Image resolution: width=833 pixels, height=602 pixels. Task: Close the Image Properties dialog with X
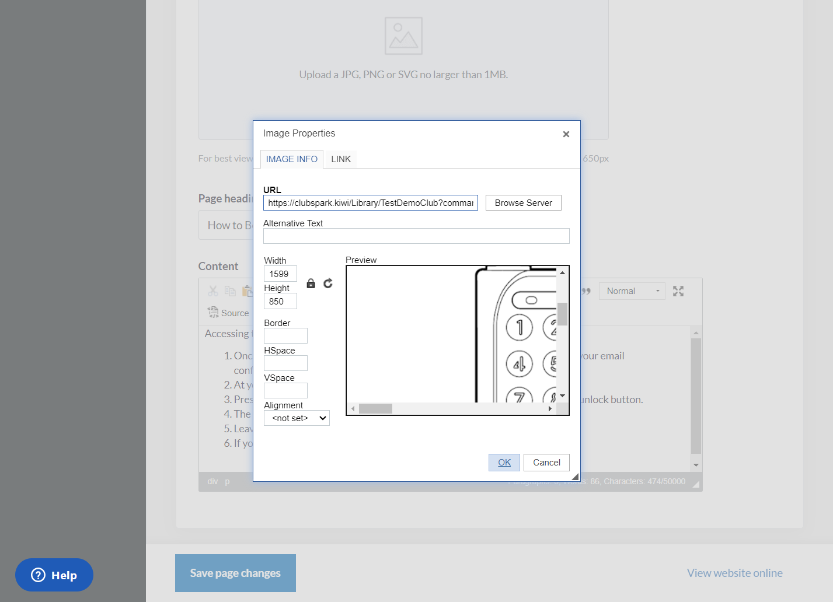coord(566,134)
